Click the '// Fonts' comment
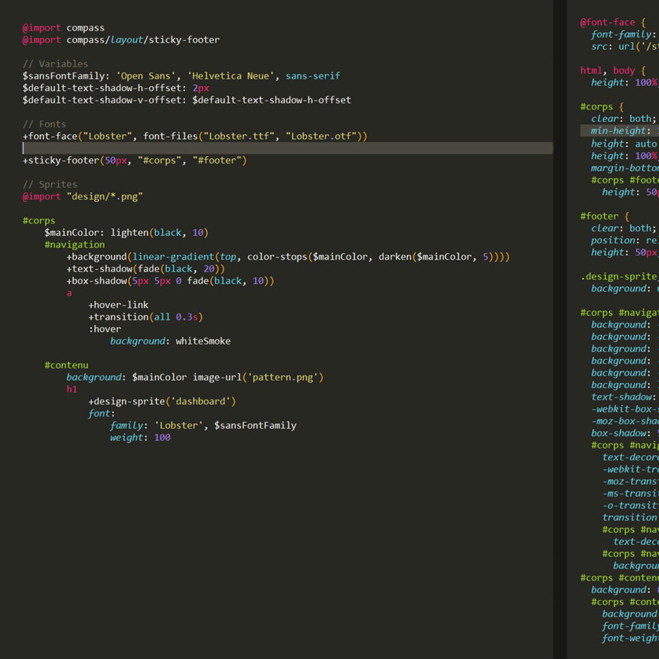The width and height of the screenshot is (659, 659). click(x=44, y=124)
